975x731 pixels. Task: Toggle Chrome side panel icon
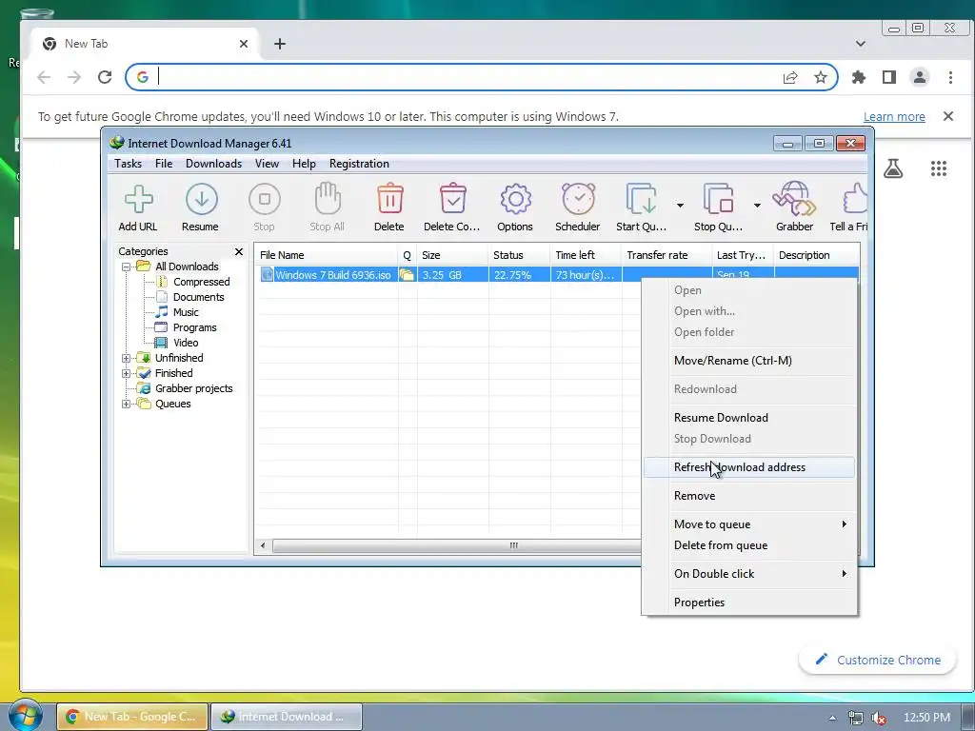coord(889,77)
